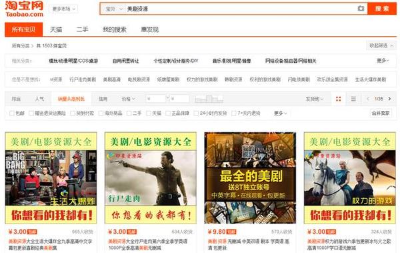This screenshot has height=253, width=400.
Task: Tick the 二手 filter checkbox
Action: [129, 113]
